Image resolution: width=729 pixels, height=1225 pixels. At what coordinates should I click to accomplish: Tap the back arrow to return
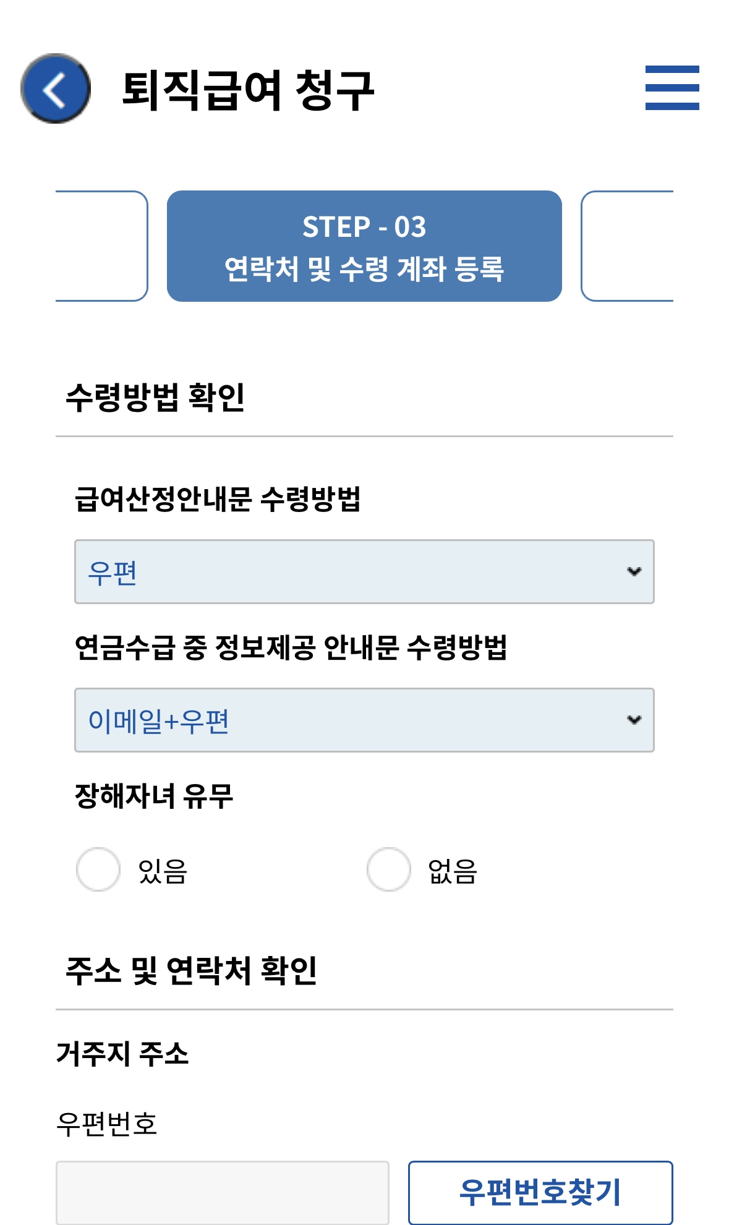(x=54, y=90)
